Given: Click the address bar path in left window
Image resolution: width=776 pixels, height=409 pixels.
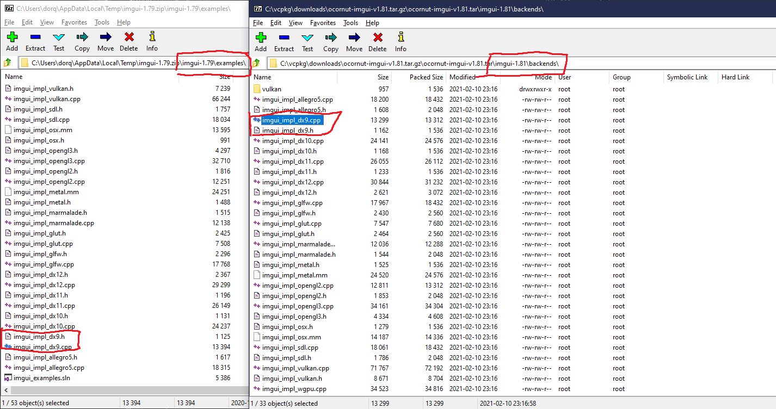Looking at the screenshot, I should 125,63.
